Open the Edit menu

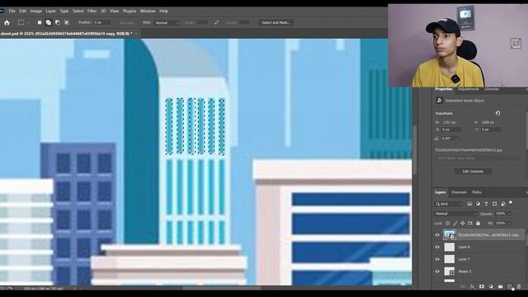click(x=22, y=11)
